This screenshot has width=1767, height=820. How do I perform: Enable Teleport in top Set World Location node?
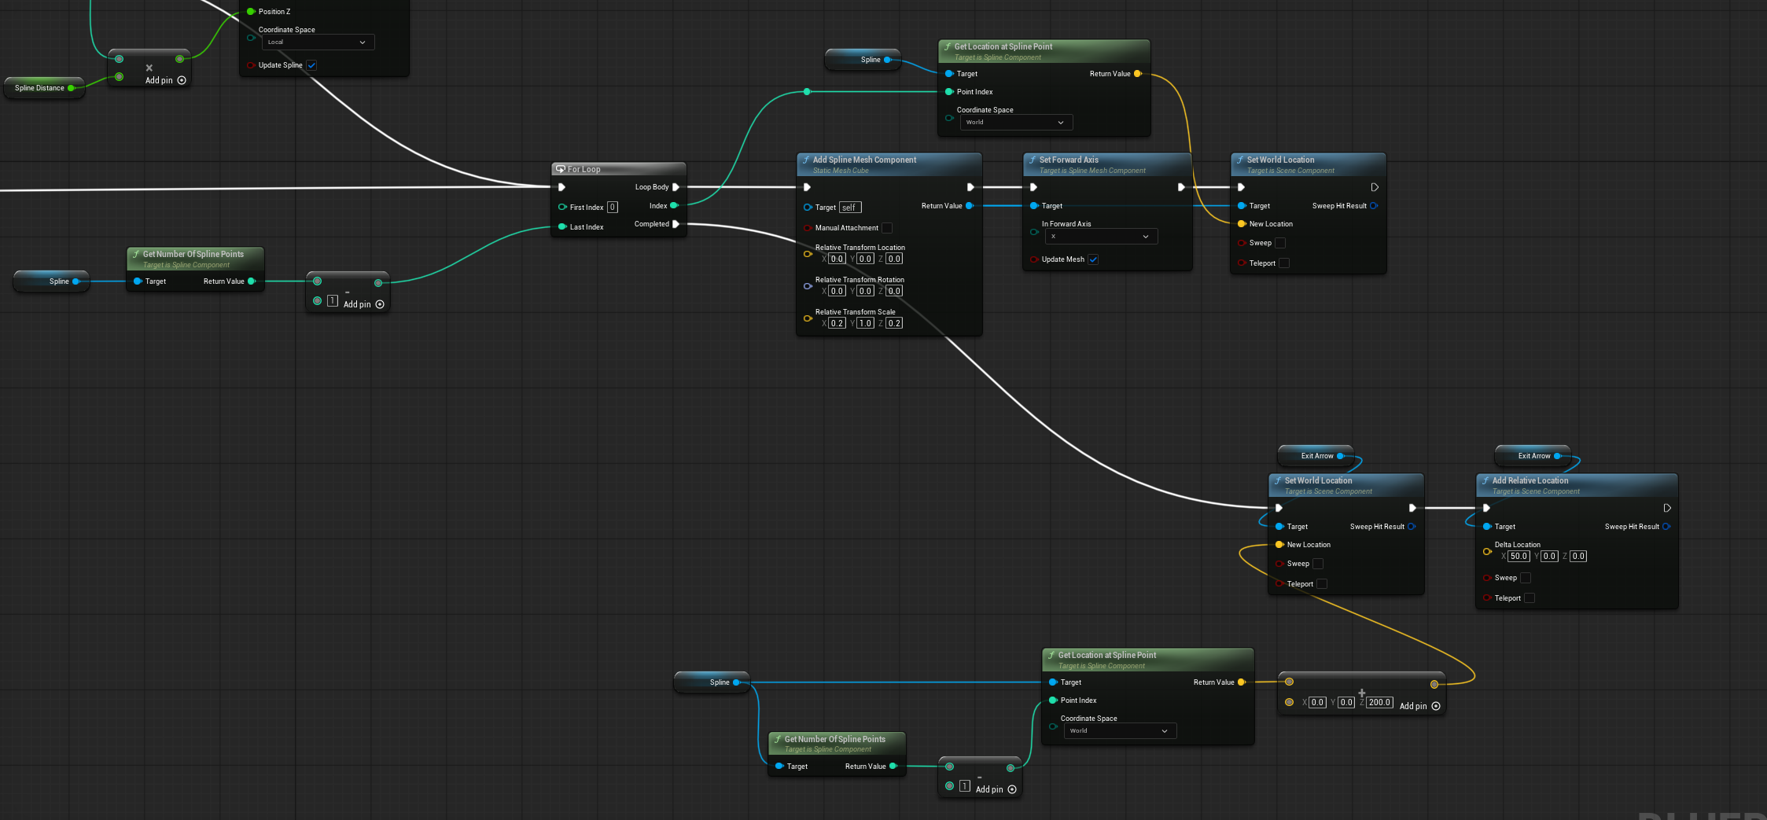[1284, 263]
